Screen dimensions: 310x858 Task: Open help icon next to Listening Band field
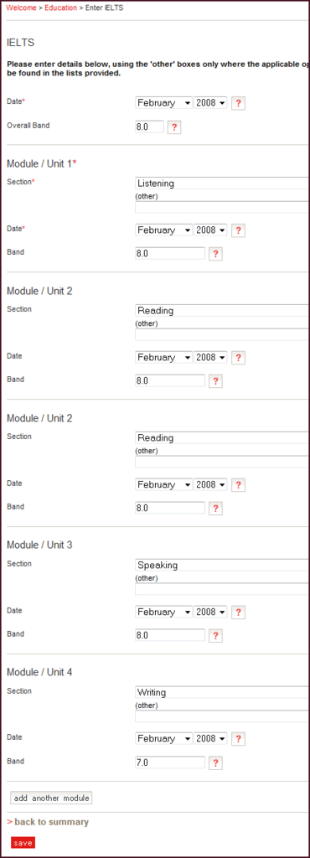[215, 254]
